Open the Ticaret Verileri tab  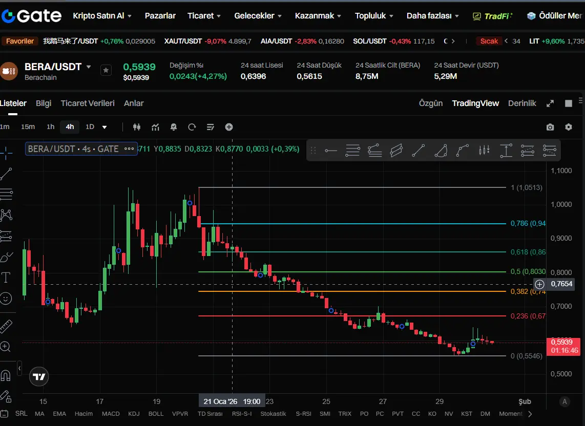(88, 103)
